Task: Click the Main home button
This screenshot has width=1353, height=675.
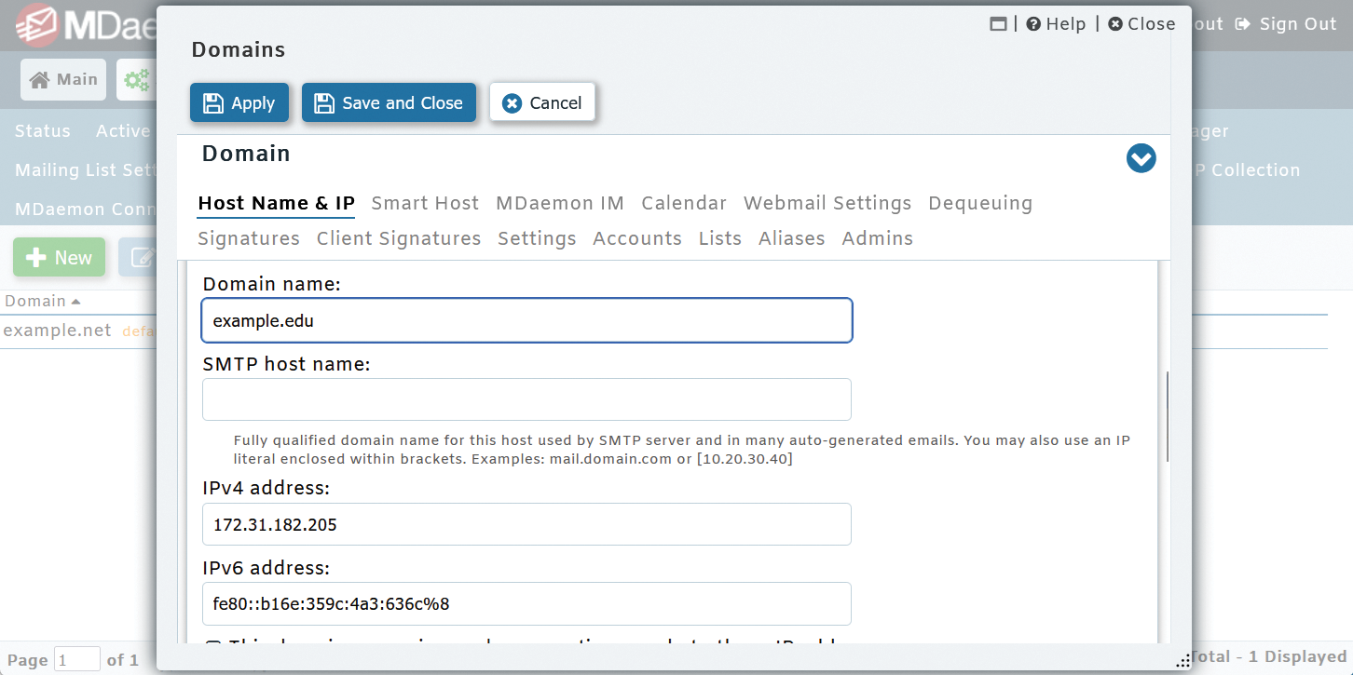Action: click(64, 80)
